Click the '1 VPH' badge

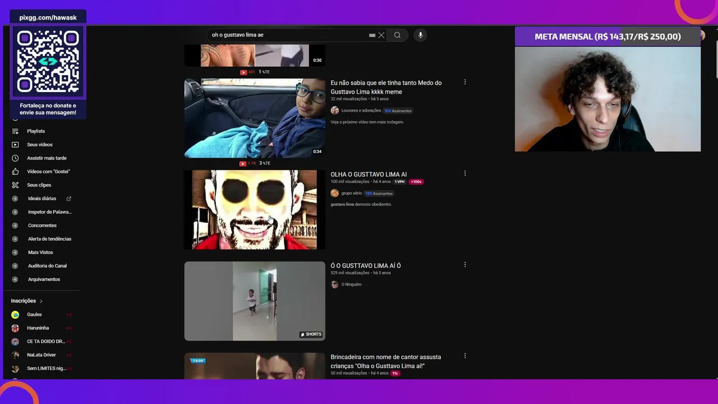click(x=399, y=182)
